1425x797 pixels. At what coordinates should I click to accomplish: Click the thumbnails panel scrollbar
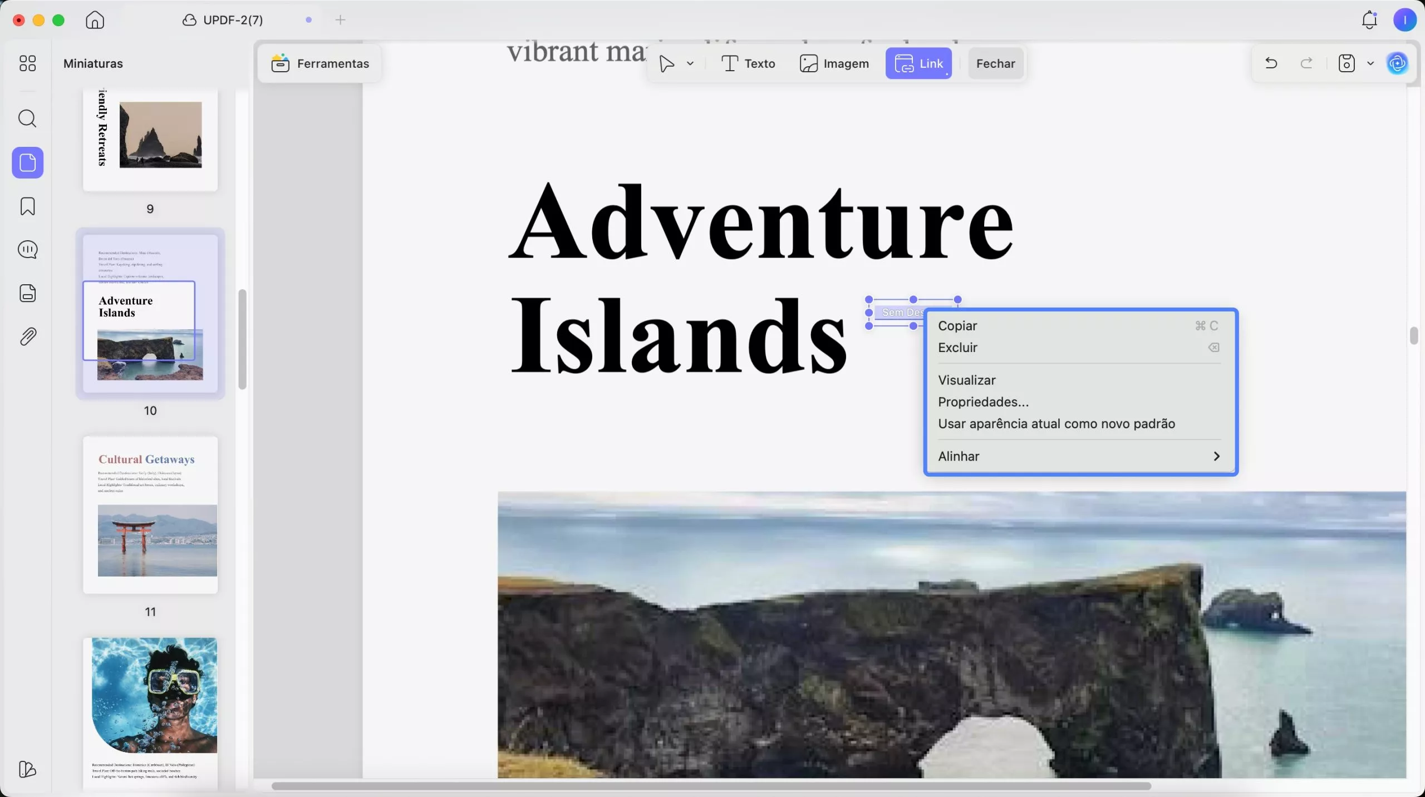(242, 339)
